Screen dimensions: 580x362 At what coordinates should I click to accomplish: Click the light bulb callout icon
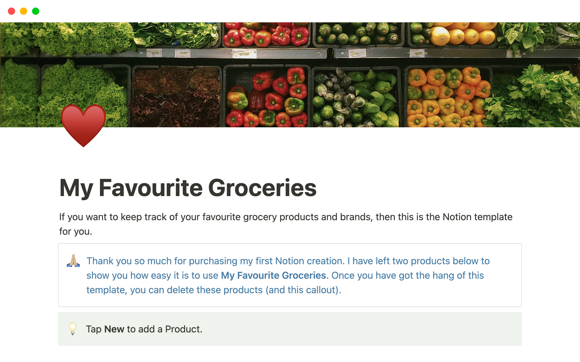73,329
